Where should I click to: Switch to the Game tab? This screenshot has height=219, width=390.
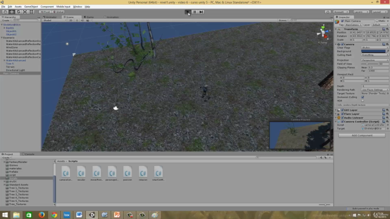click(x=89, y=17)
